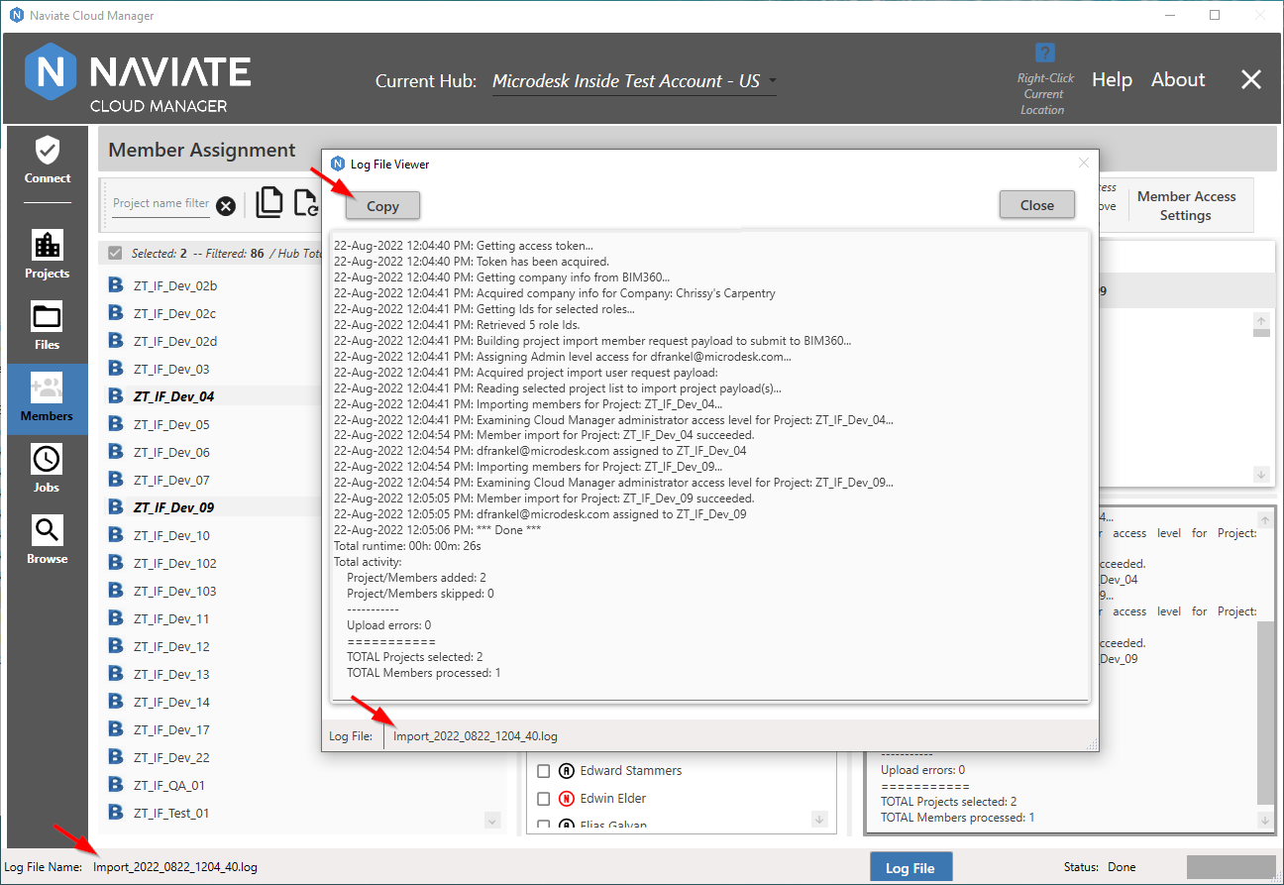Click the Project name filter field
Screen dimensions: 1284x885
[160, 203]
